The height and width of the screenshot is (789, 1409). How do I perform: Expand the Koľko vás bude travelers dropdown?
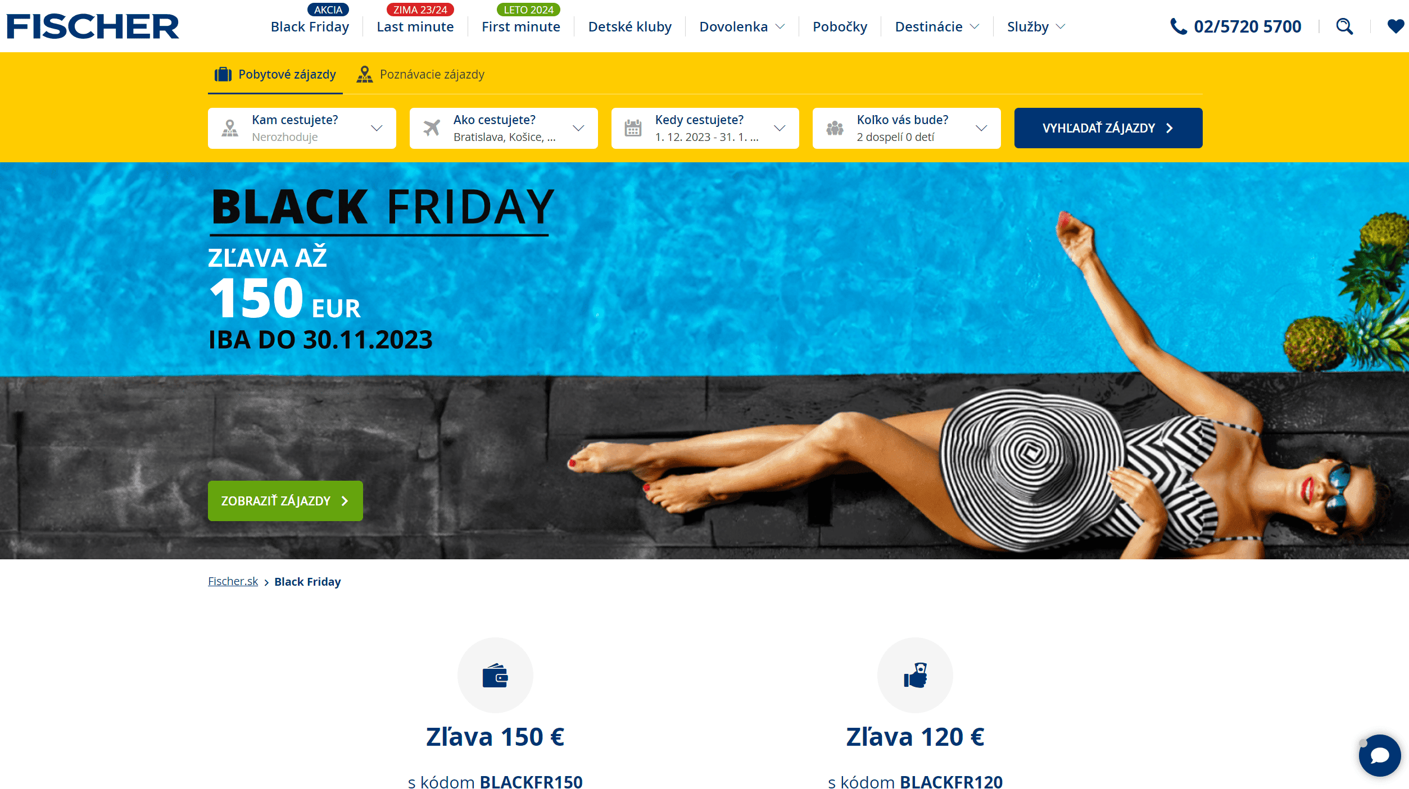pyautogui.click(x=907, y=128)
